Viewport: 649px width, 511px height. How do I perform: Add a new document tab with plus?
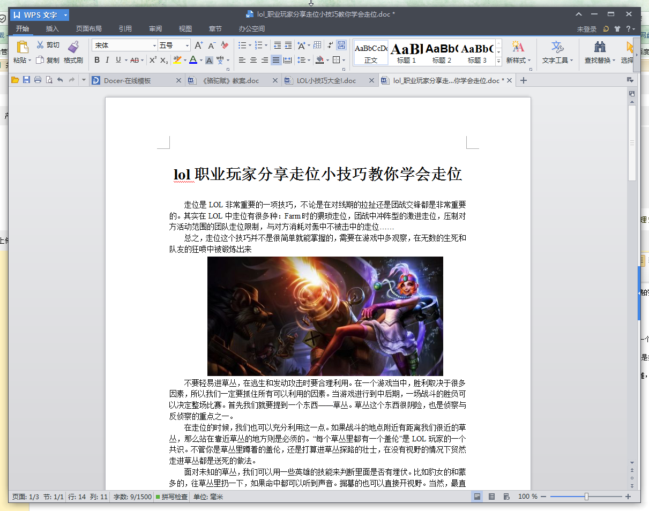tap(524, 80)
